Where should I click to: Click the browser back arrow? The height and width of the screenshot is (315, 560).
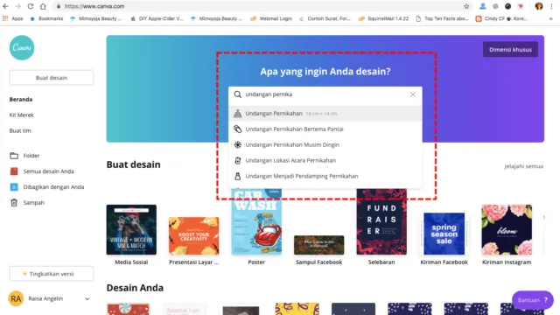click(5, 6)
